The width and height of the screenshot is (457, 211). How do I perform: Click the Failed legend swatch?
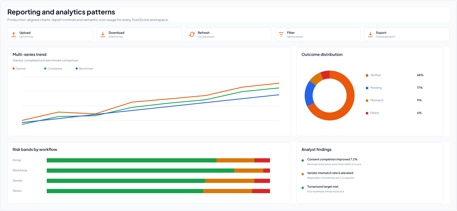click(x=367, y=113)
